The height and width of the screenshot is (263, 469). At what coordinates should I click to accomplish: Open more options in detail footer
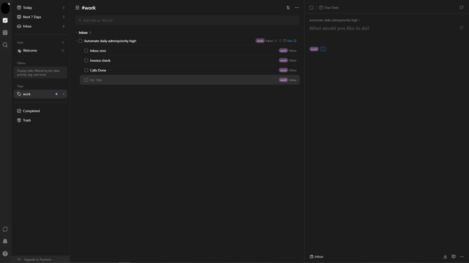462,257
